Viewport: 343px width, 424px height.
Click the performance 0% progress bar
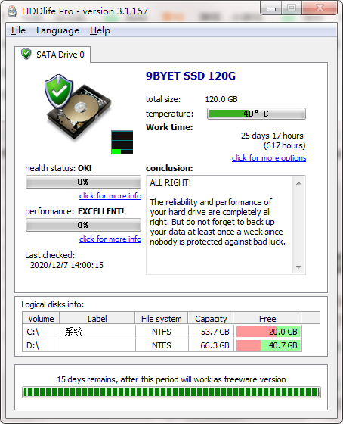coord(83,225)
